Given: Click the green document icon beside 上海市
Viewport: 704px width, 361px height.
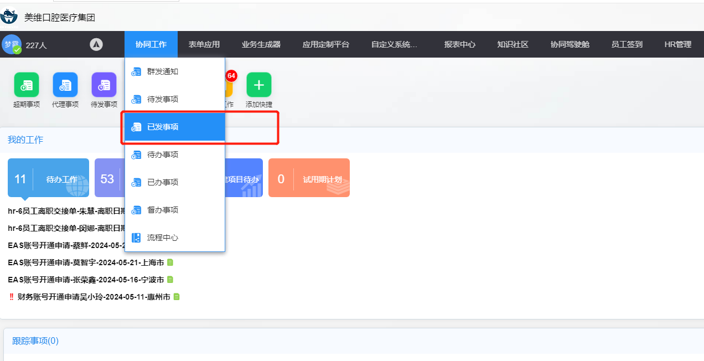Looking at the screenshot, I should coord(170,262).
